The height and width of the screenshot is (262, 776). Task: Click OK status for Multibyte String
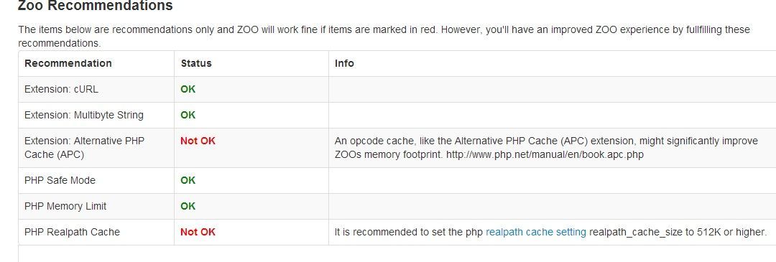click(x=188, y=115)
